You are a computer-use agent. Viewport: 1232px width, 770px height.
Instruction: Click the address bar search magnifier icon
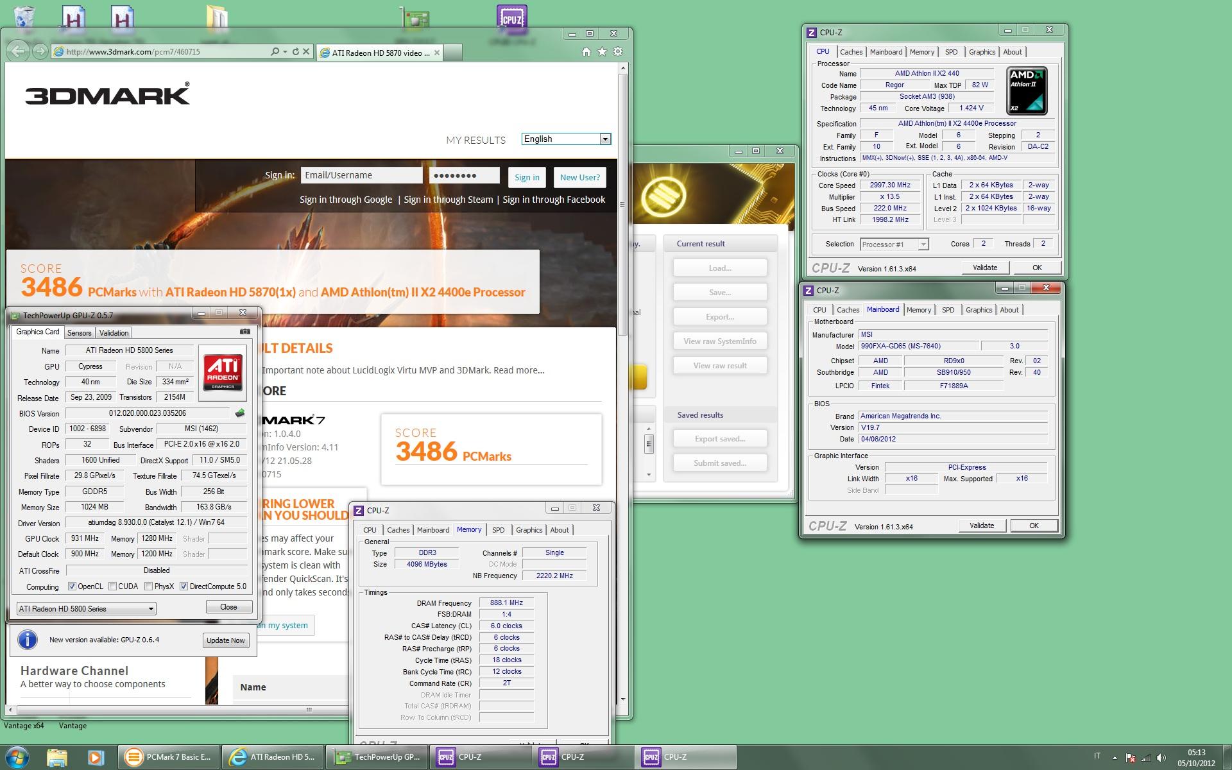(x=275, y=51)
